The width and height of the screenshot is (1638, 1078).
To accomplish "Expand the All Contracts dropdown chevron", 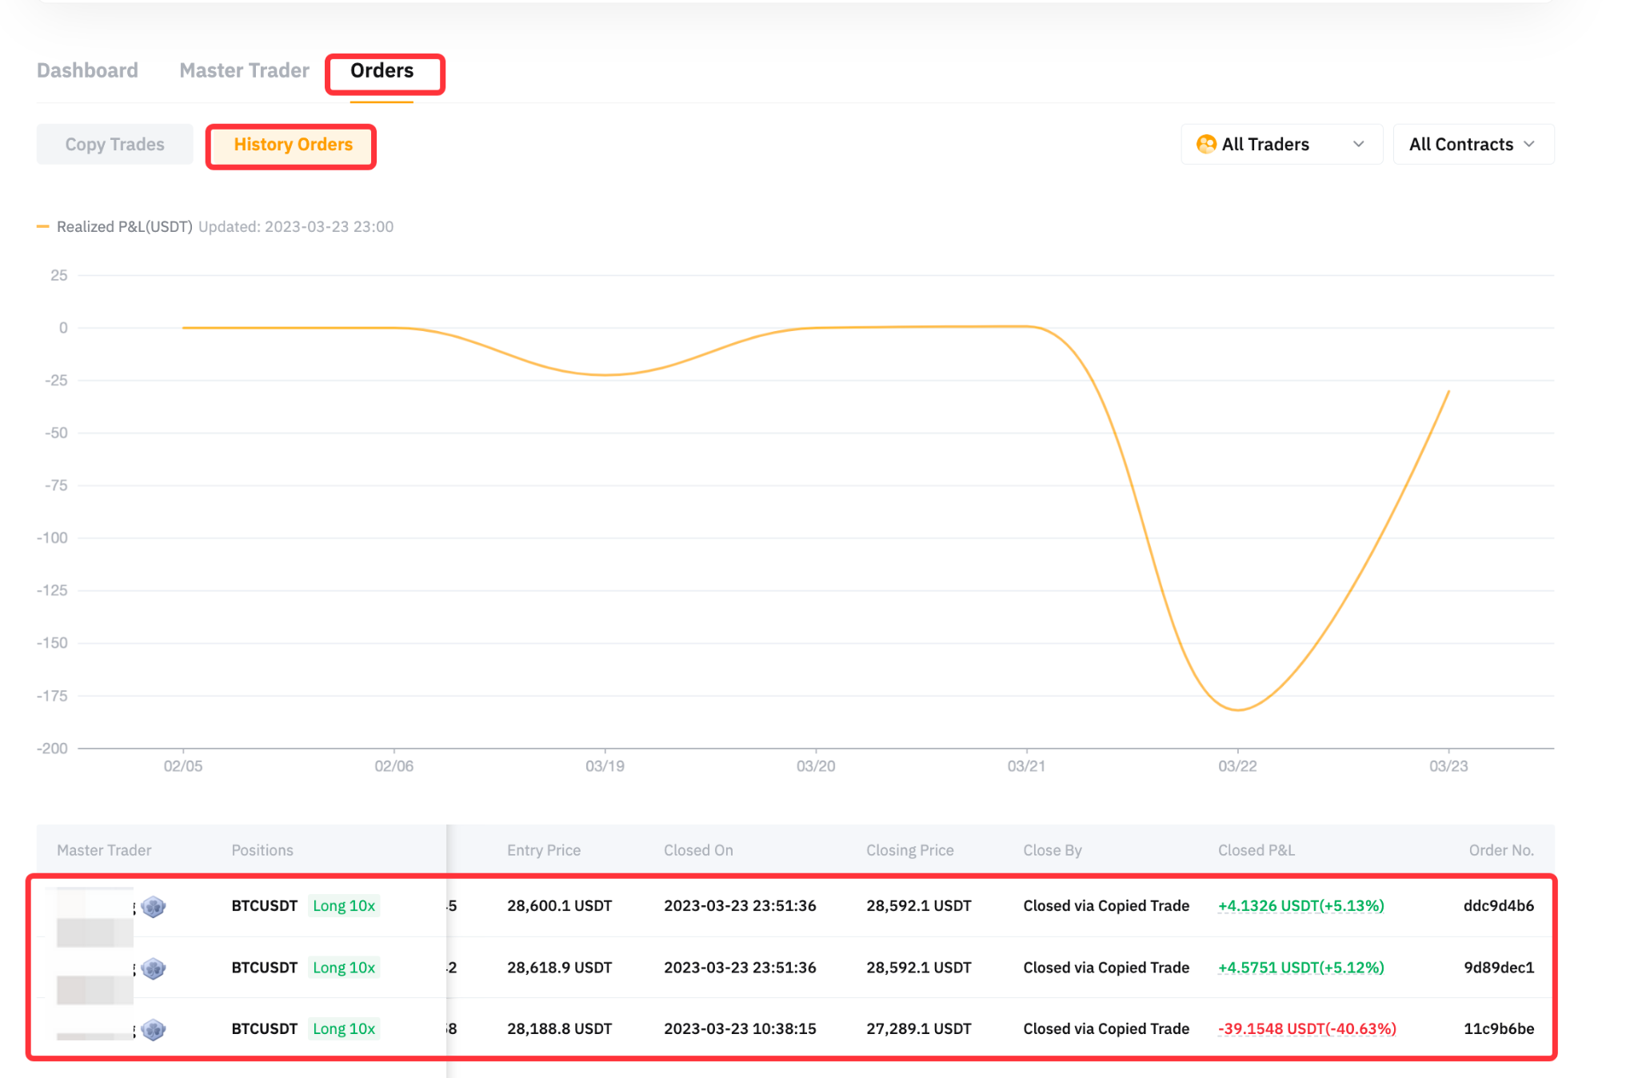I will 1529,144.
